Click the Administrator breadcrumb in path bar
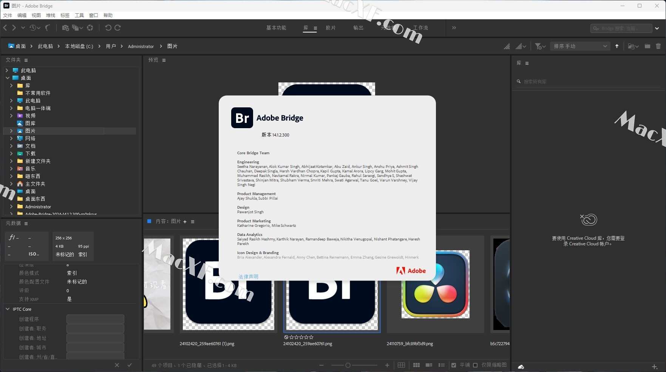The image size is (666, 372). point(141,46)
